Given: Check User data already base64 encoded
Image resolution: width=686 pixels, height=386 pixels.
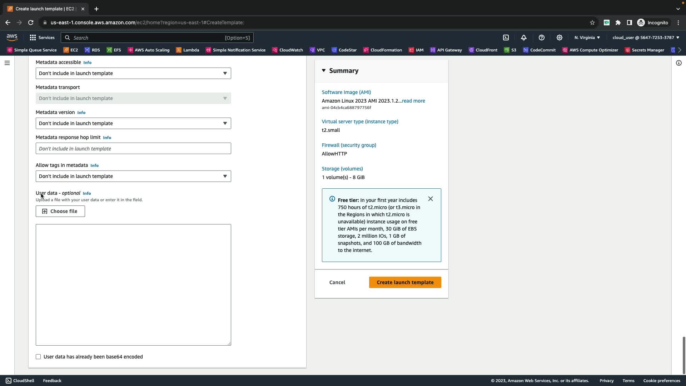Looking at the screenshot, I should pyautogui.click(x=38, y=357).
